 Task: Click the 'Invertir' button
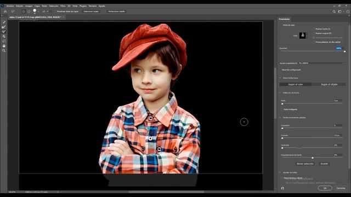click(324, 164)
